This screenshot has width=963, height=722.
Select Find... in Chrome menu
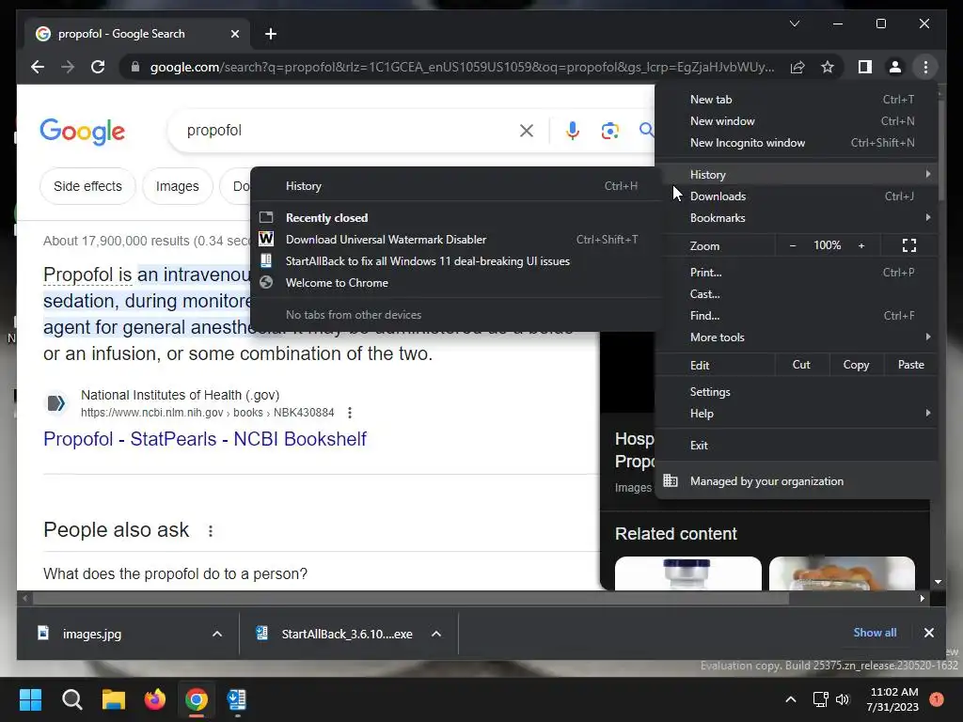click(797, 316)
